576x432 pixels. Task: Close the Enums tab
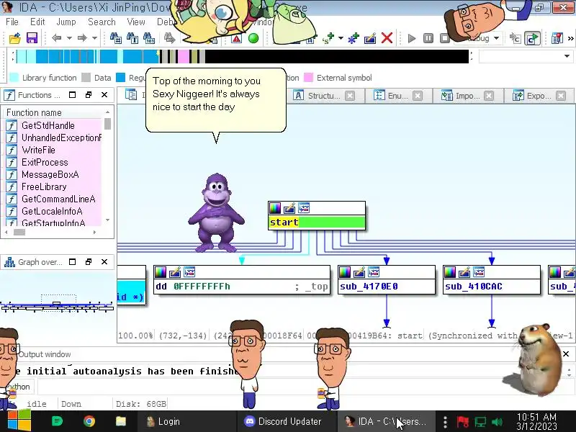(418, 96)
